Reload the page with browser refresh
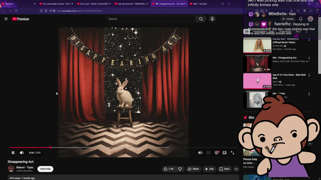321x180 pixels. click(x=16, y=11)
